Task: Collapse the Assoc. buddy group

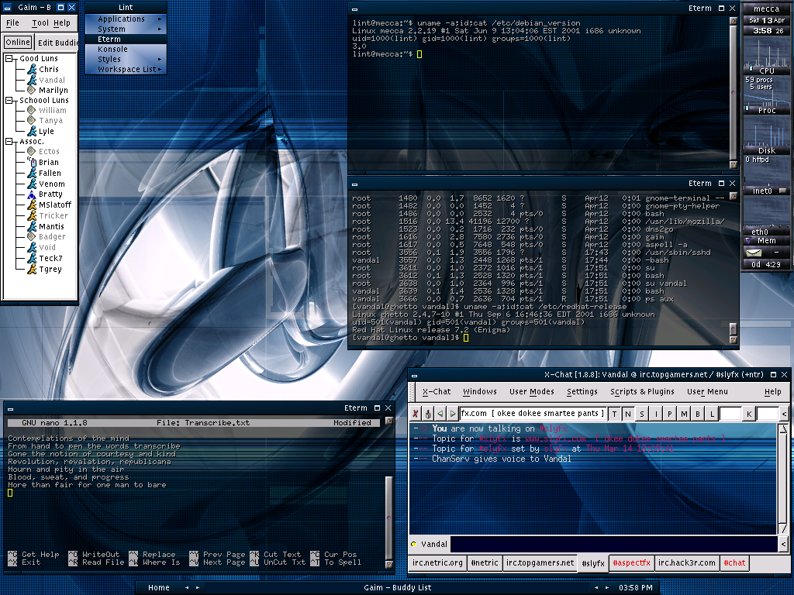Action: [9, 142]
